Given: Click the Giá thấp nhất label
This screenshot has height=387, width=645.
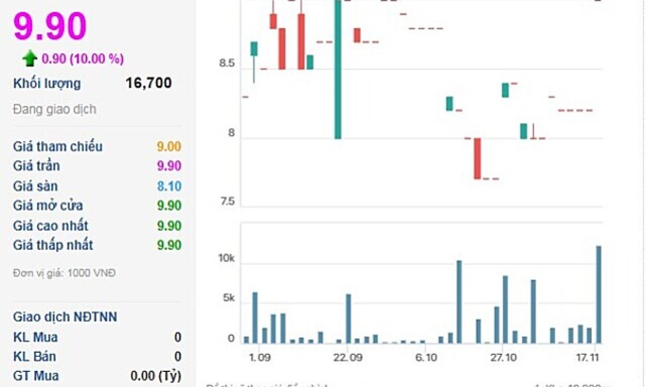Looking at the screenshot, I should [x=53, y=245].
